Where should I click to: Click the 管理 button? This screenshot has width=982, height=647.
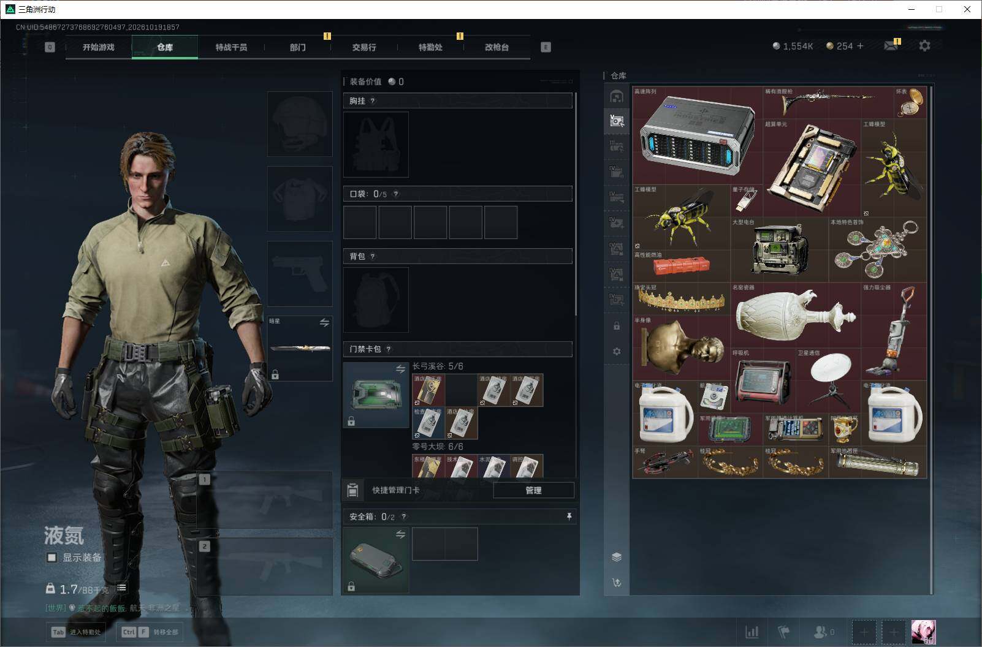tap(533, 490)
